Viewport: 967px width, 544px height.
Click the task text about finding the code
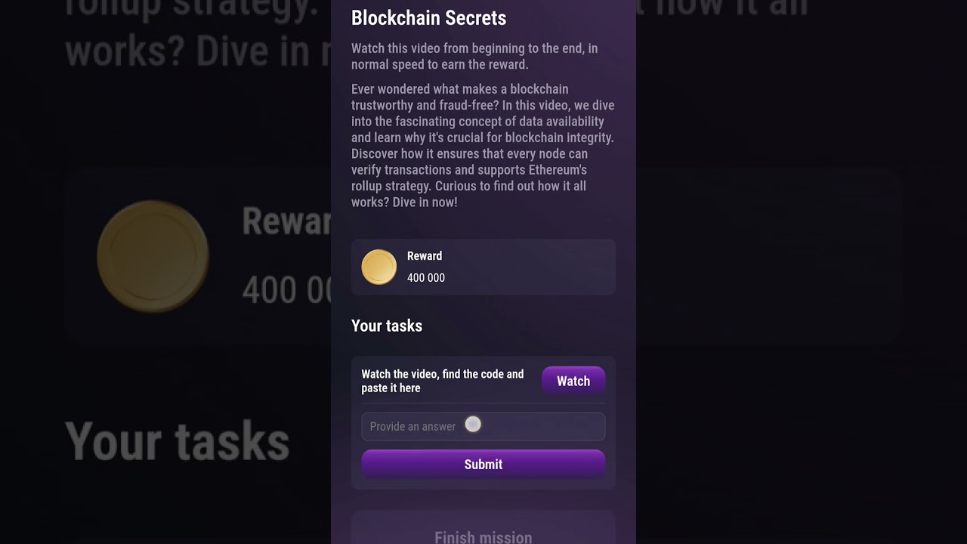[x=442, y=381]
